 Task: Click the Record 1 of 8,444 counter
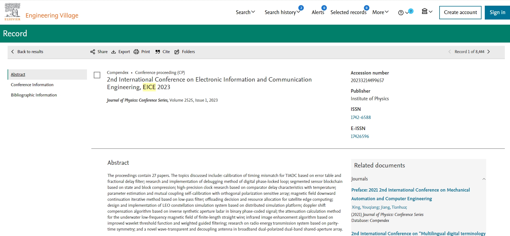[x=469, y=52]
